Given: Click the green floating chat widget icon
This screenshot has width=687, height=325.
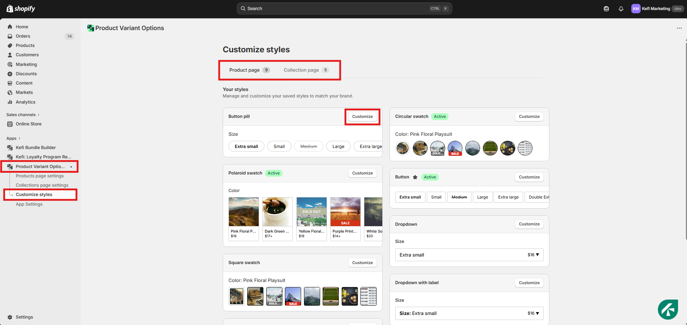Looking at the screenshot, I should click(668, 309).
